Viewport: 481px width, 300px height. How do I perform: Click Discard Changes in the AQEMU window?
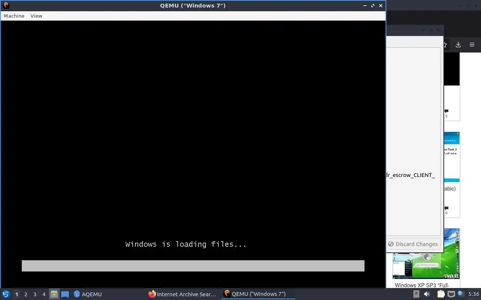point(413,244)
